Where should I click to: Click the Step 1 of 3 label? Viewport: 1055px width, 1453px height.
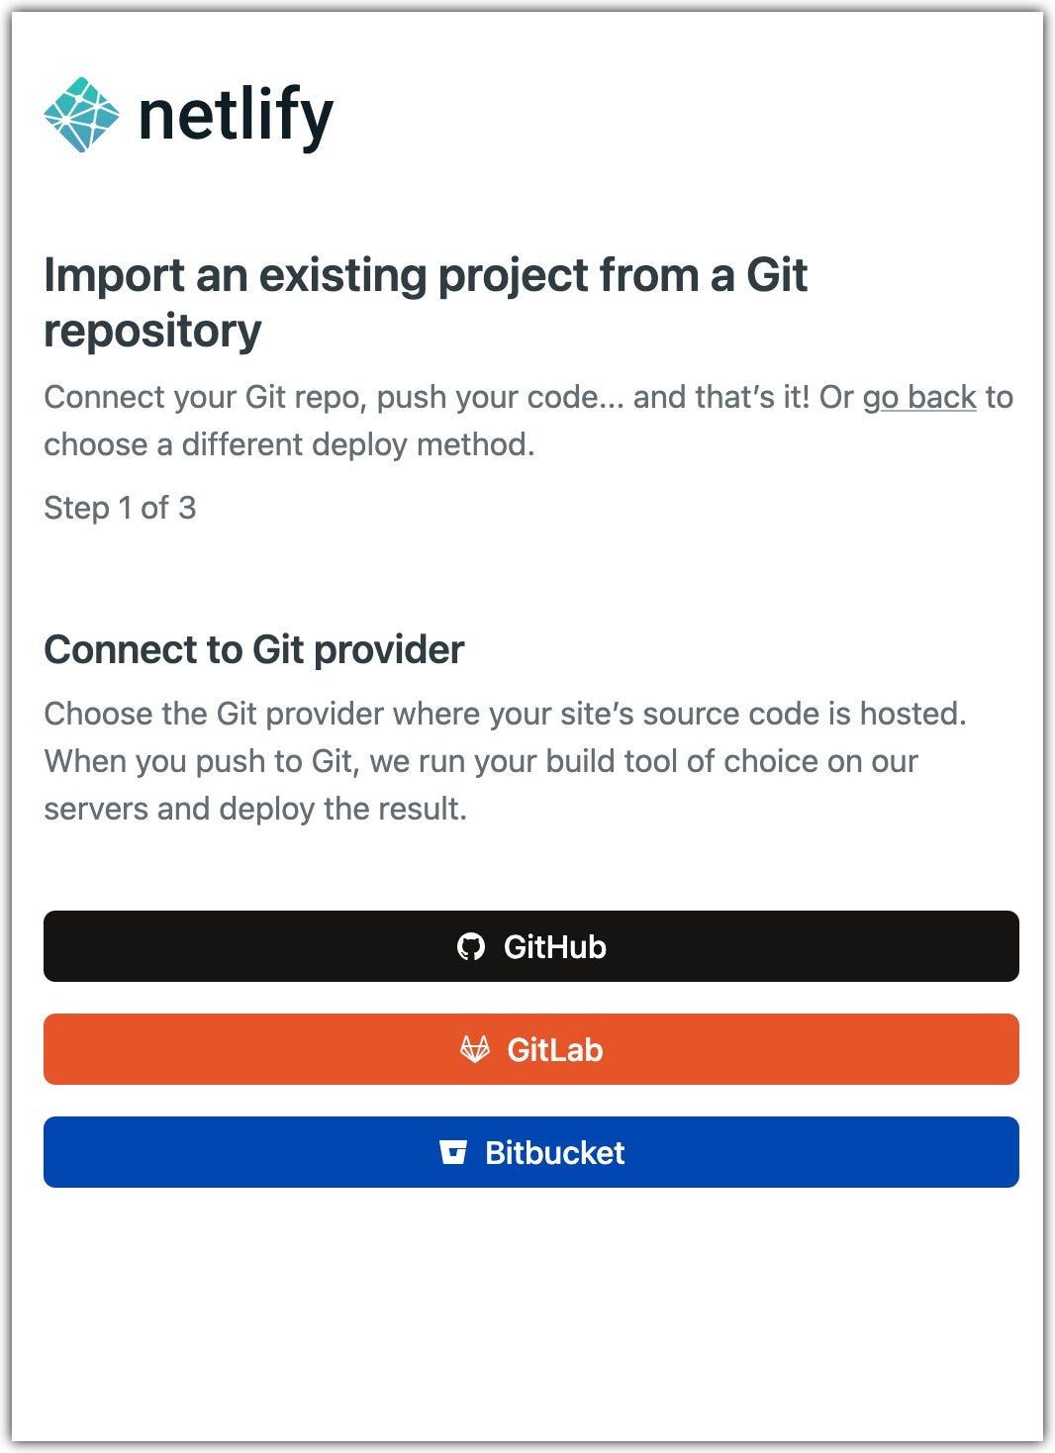pos(120,508)
